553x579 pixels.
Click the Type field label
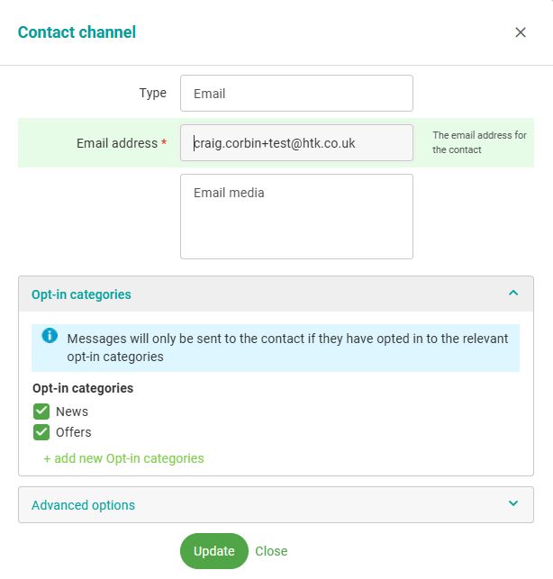(152, 93)
